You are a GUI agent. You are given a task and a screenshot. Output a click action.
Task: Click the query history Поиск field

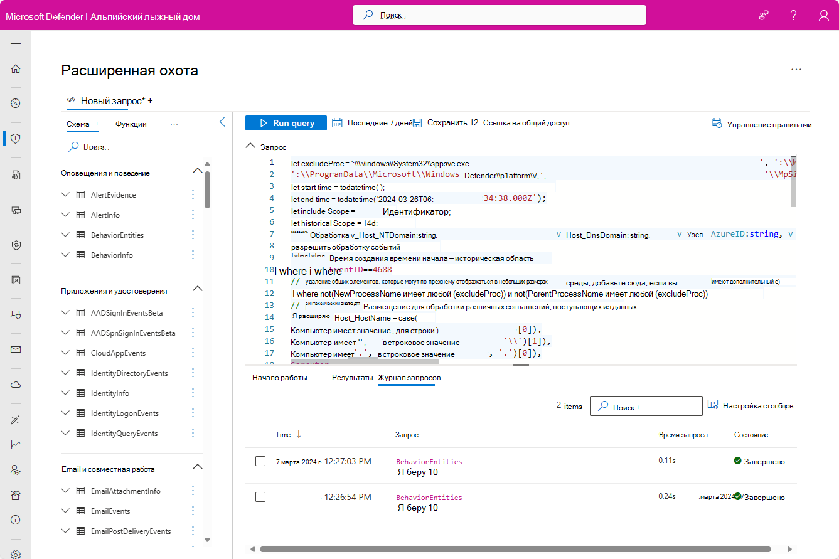pyautogui.click(x=646, y=406)
